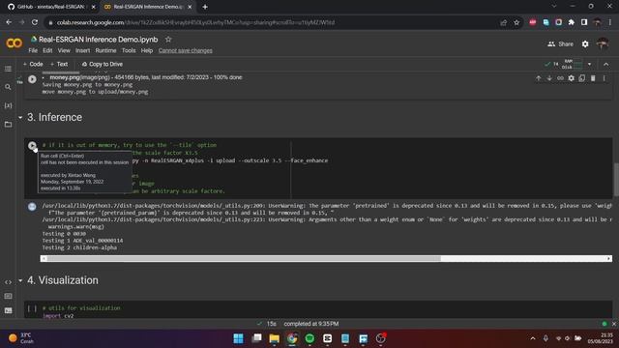Open cell editor settings gear
This screenshot has width=619, height=348.
(x=571, y=78)
